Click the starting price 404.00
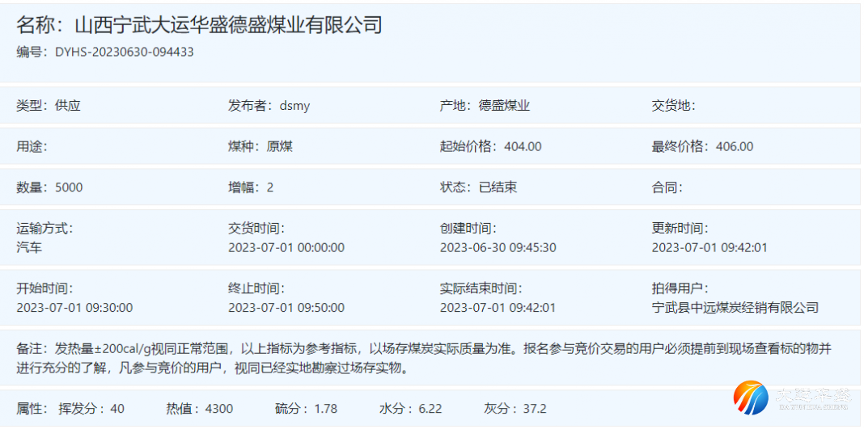864x429 pixels. coord(523,146)
